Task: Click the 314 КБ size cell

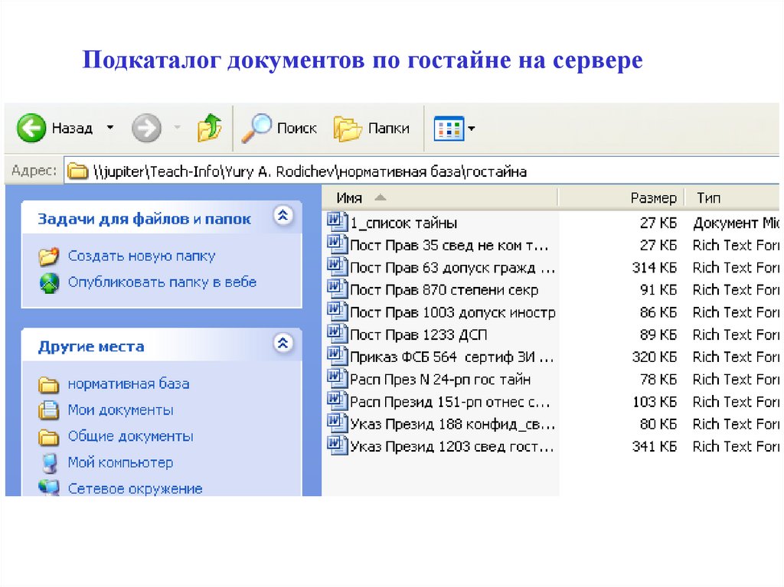Action: (654, 268)
